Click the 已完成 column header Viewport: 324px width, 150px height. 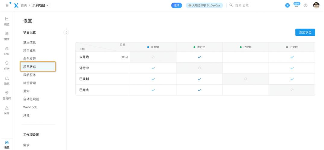click(292, 47)
